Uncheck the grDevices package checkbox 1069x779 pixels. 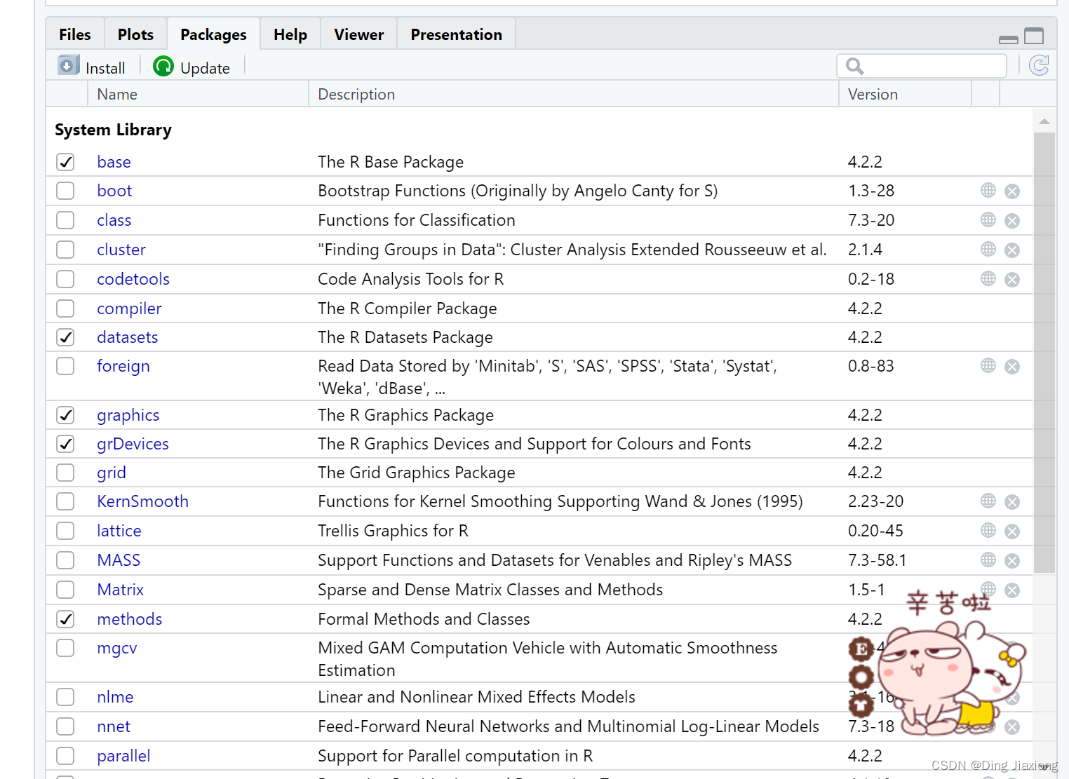tap(65, 444)
